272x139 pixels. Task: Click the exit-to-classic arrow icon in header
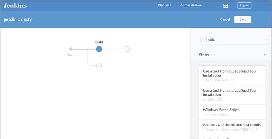[225, 5]
